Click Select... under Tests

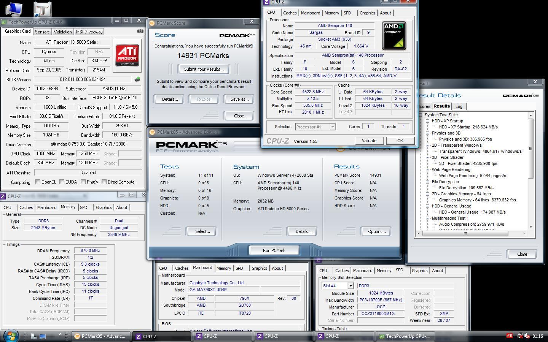pos(202,231)
